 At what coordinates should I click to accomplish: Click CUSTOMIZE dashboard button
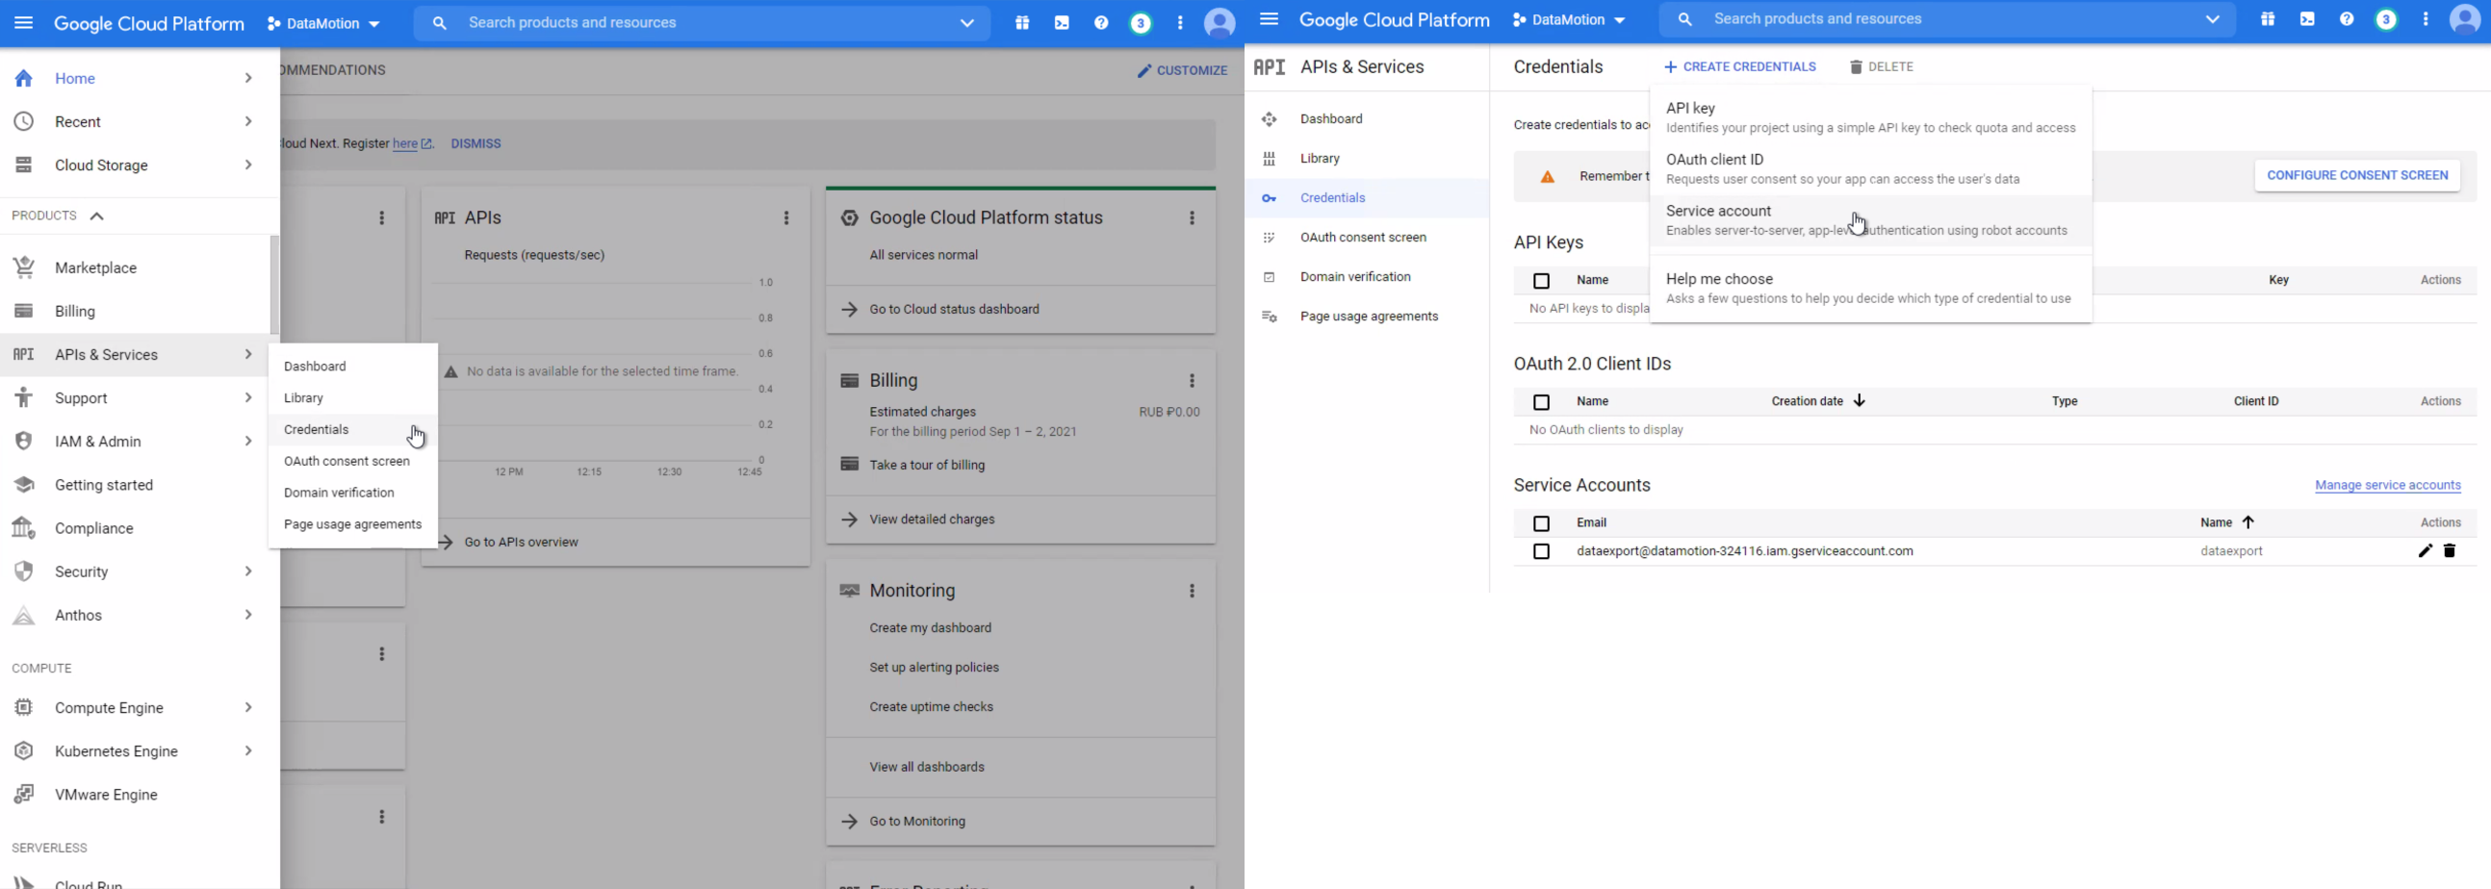coord(1182,70)
